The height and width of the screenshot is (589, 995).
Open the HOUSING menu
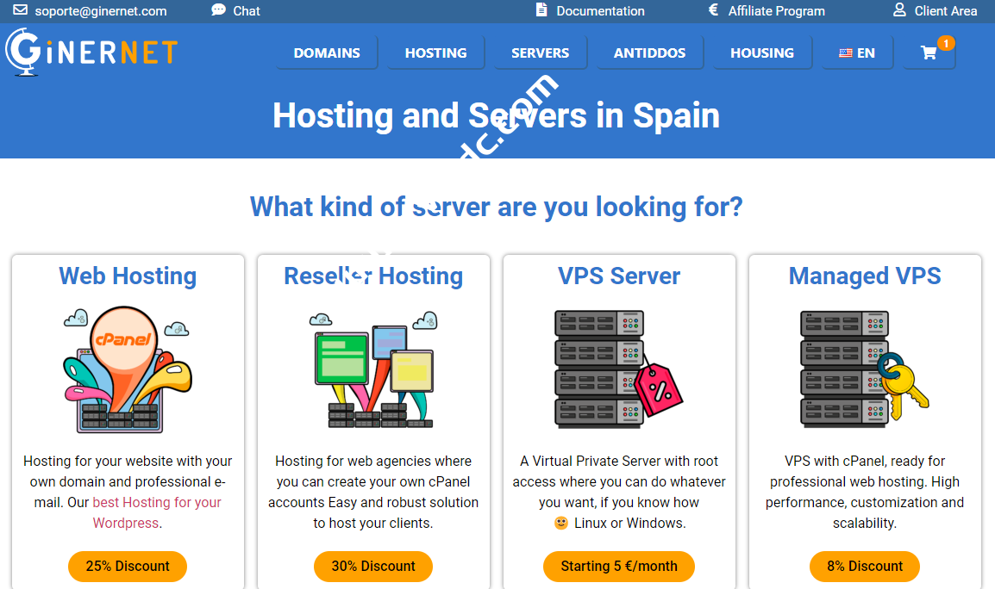762,53
